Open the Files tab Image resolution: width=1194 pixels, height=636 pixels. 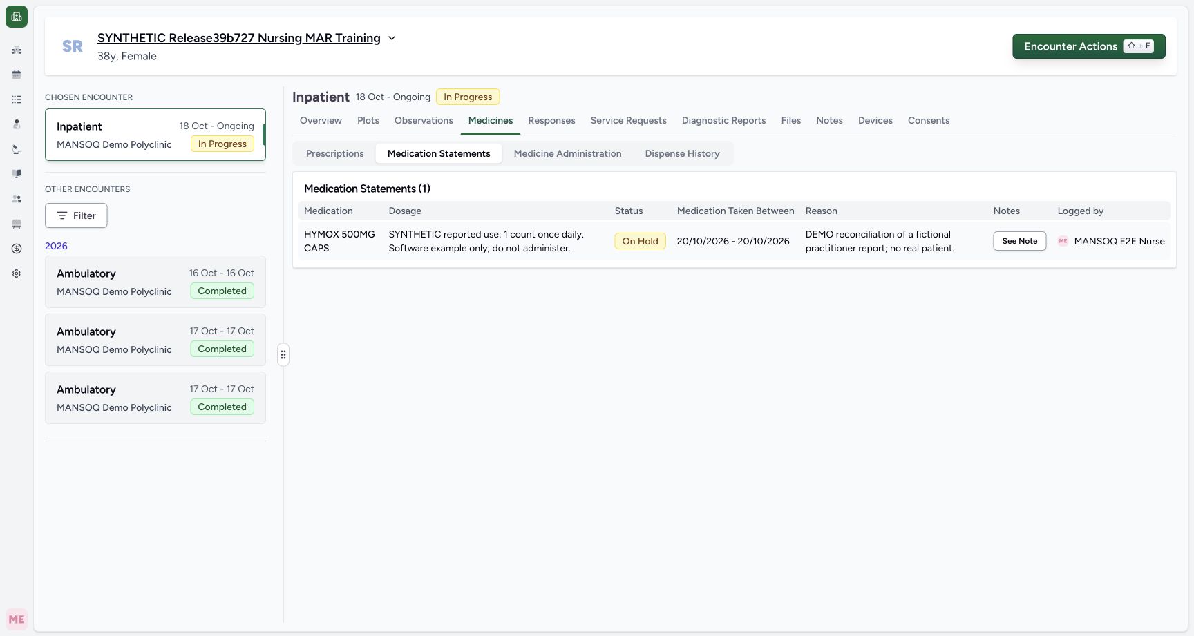tap(791, 120)
